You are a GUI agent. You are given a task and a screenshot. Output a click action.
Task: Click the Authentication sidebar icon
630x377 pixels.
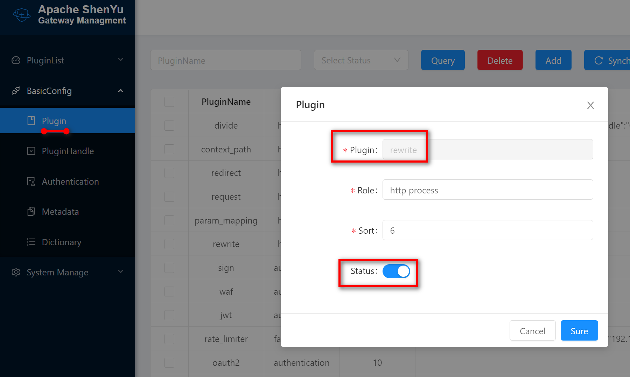31,181
